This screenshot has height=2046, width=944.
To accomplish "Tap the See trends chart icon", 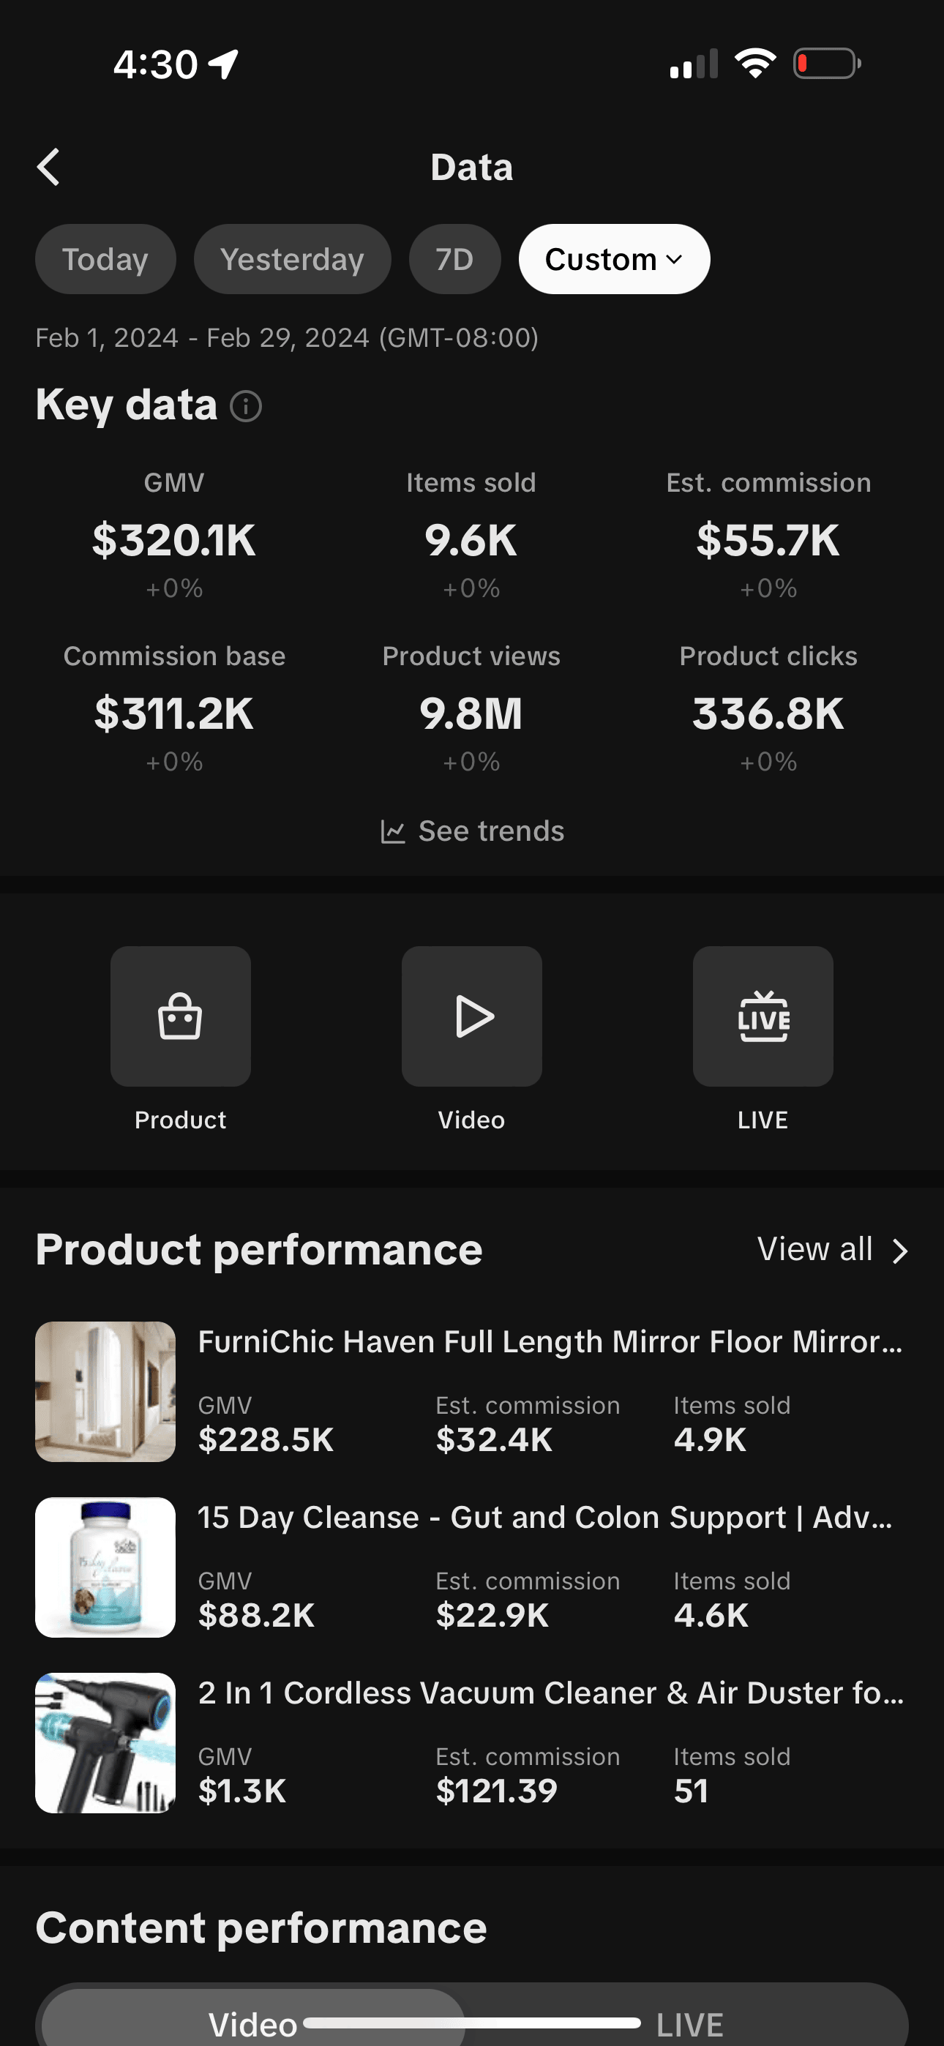I will click(392, 831).
